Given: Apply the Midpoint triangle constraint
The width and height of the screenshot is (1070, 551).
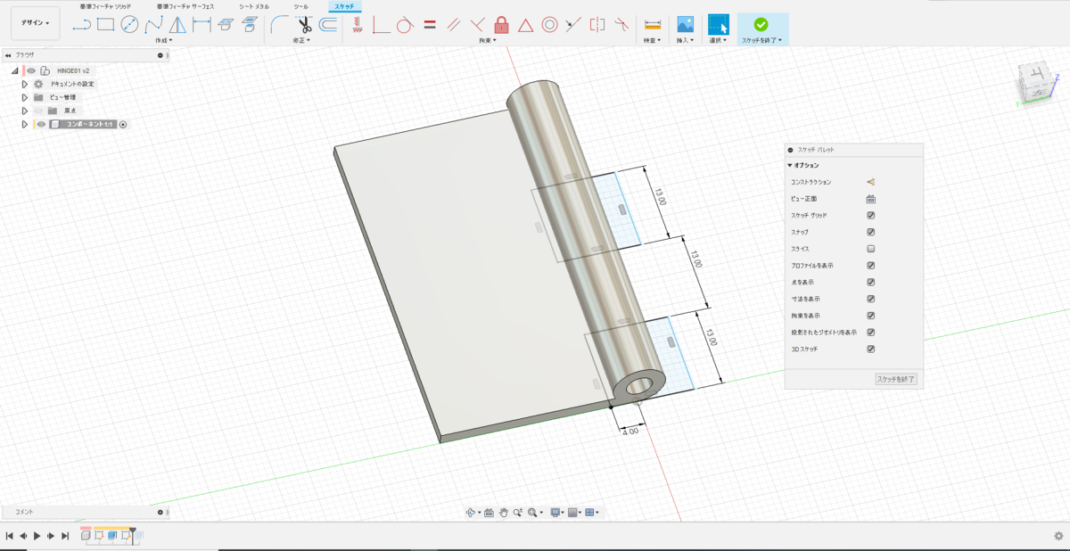Looking at the screenshot, I should pos(525,25).
